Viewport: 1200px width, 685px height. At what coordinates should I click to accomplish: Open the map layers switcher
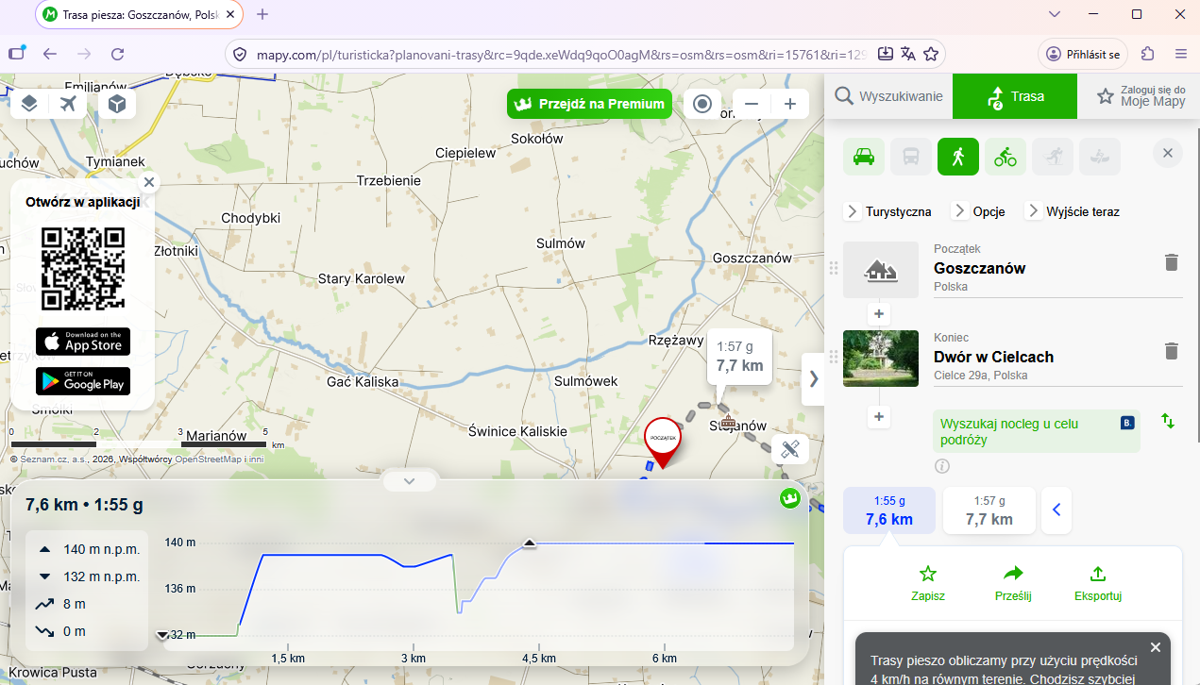point(29,104)
